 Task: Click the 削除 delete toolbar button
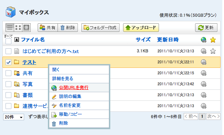[x=68, y=27]
